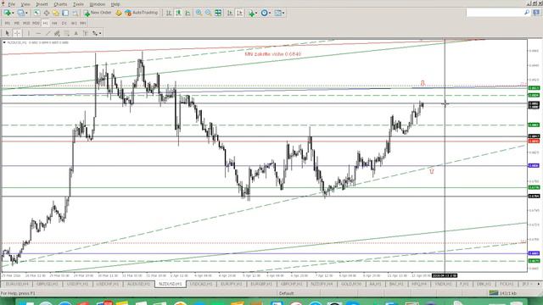Viewport: 543px width, 305px height.
Task: Select the arrow cursor tool
Action: (x=8, y=33)
